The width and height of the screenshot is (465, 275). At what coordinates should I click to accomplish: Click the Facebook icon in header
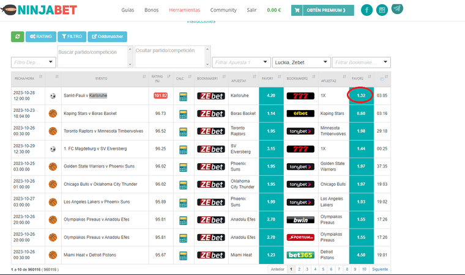[367, 10]
